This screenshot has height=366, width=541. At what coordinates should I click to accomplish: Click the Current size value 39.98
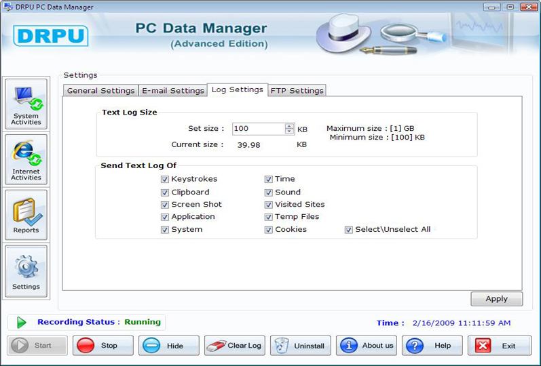tap(248, 145)
